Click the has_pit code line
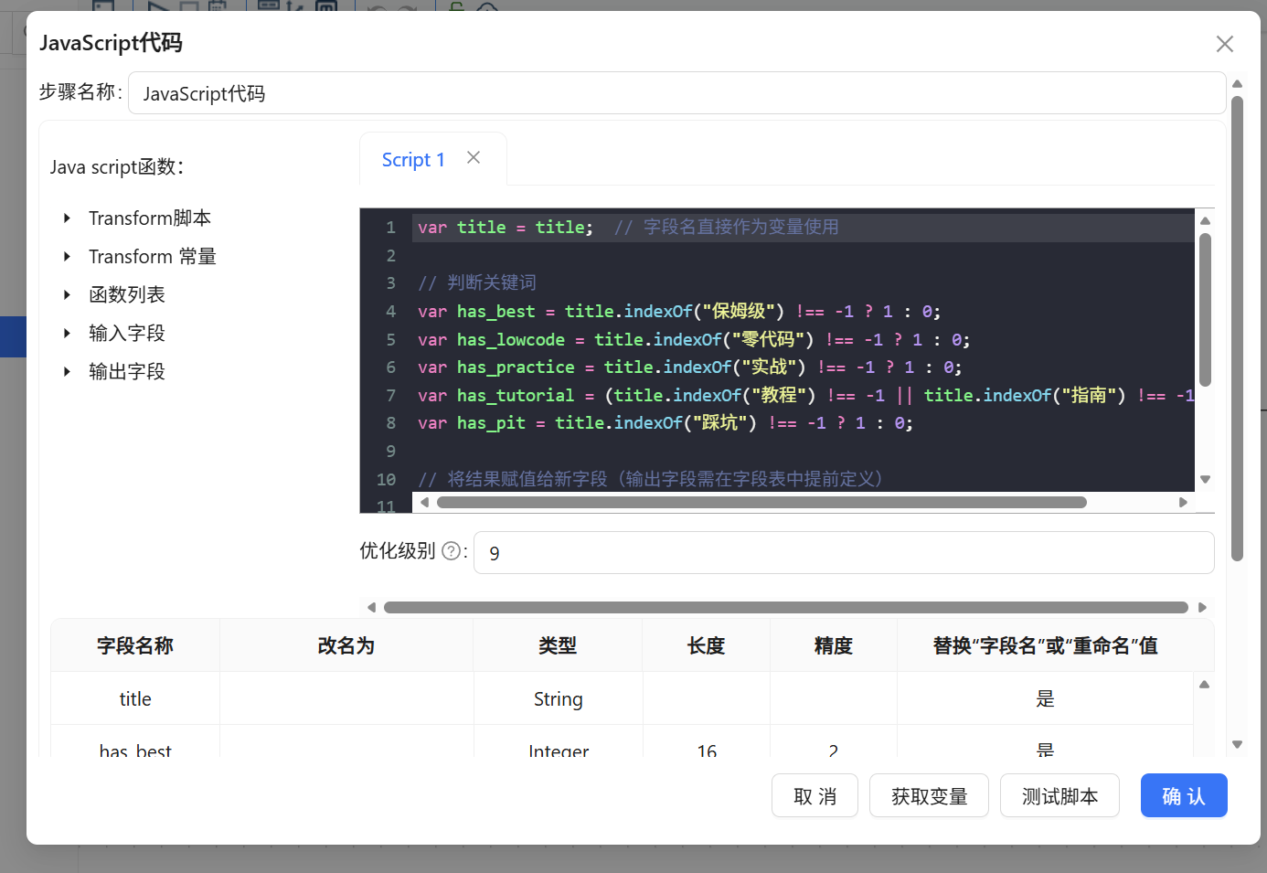This screenshot has width=1267, height=873. pos(665,422)
